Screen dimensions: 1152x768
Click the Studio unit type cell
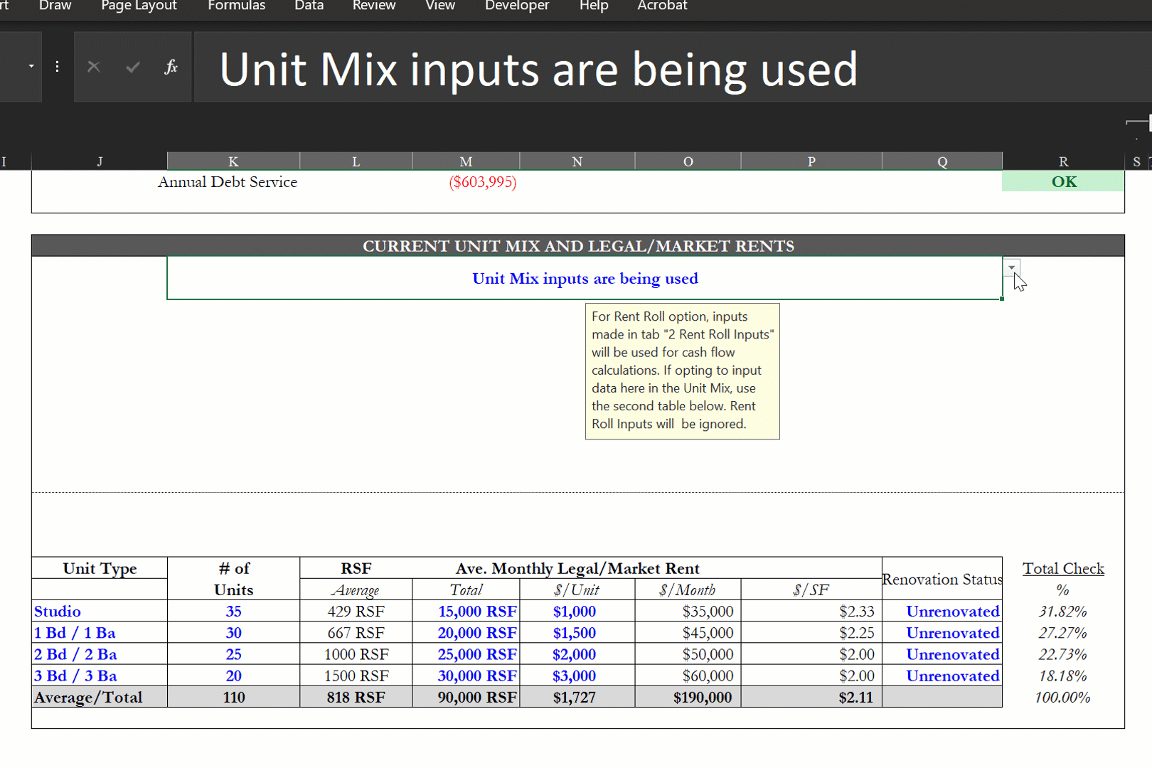[x=100, y=611]
